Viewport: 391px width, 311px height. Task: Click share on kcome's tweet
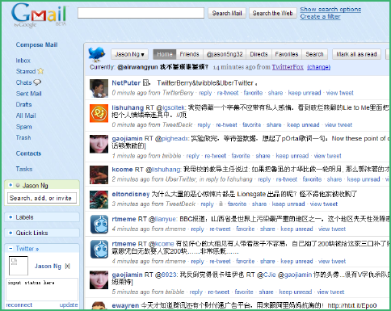click(334, 179)
